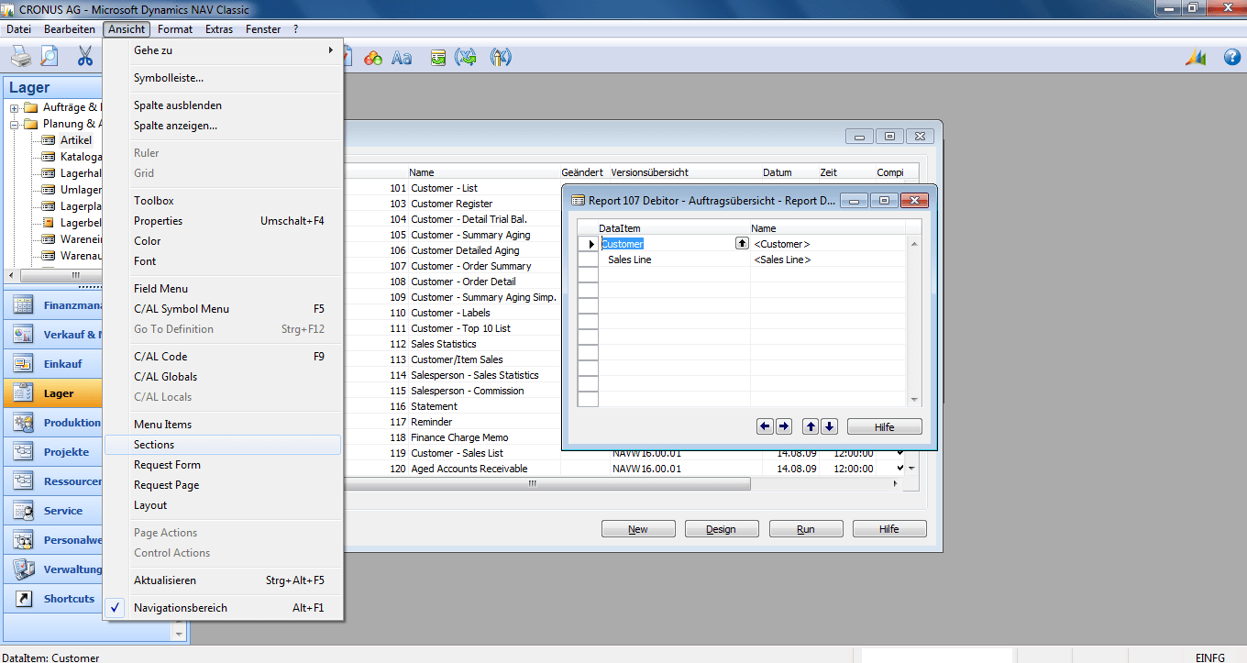
Task: Open the Color balls toolbar icon
Action: coord(373,58)
